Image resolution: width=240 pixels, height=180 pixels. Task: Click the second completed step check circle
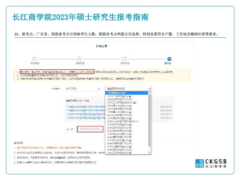point(79,59)
